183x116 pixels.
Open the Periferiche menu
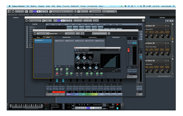[75, 6]
